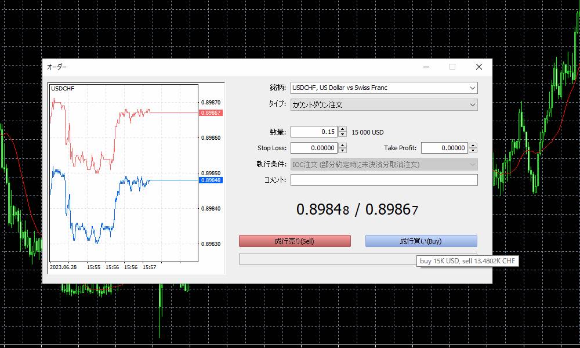Raise Take Profit using the up arrow
Viewport: 580px width, 348px height.
click(473, 146)
